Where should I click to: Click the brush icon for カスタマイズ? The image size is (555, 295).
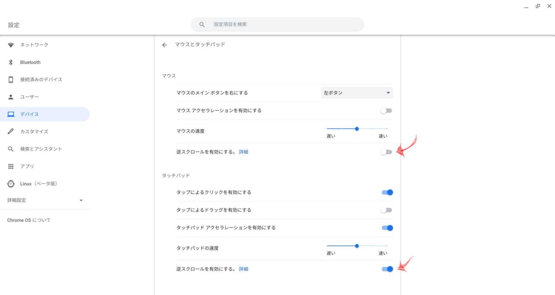(x=11, y=132)
